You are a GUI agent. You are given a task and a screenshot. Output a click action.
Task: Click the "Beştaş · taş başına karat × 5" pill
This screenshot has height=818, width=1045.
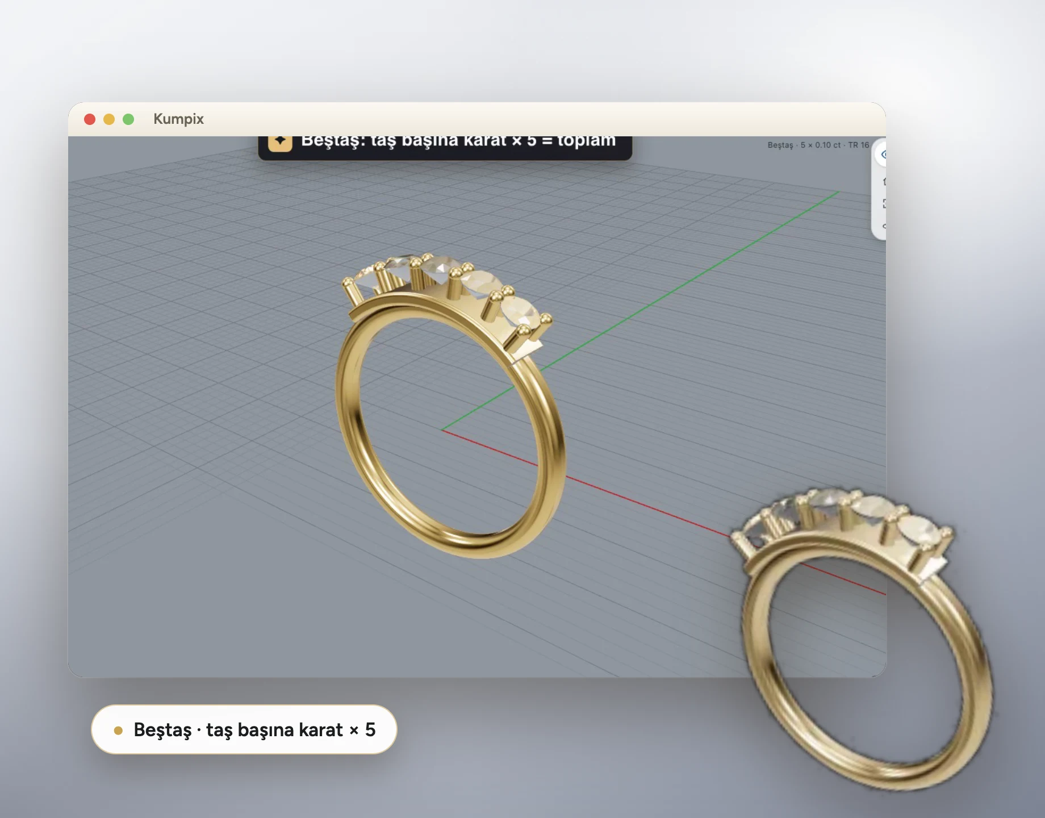[244, 730]
